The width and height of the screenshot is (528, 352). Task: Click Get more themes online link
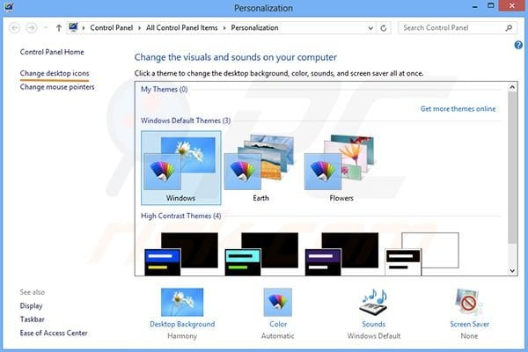458,108
